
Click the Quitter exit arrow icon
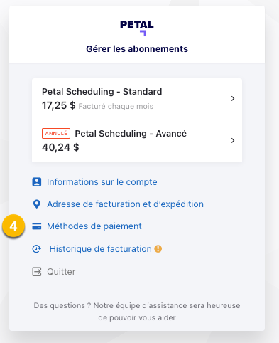(x=37, y=272)
